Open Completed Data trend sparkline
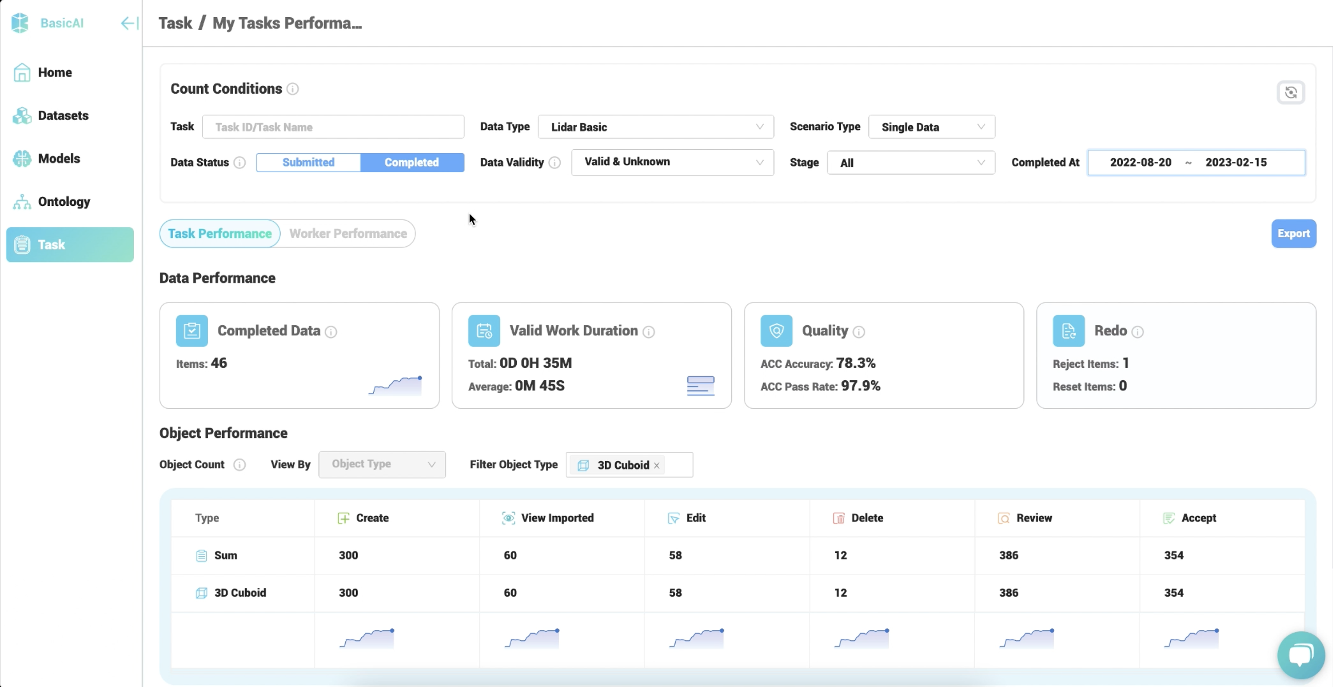 pyautogui.click(x=395, y=385)
